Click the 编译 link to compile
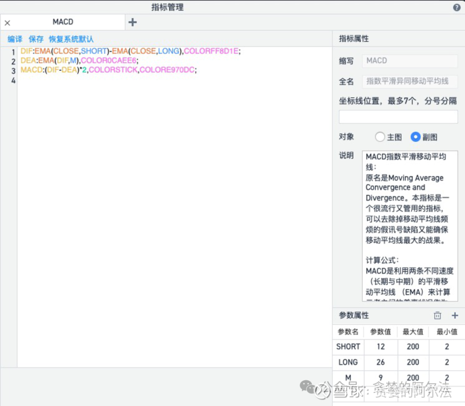 point(14,39)
